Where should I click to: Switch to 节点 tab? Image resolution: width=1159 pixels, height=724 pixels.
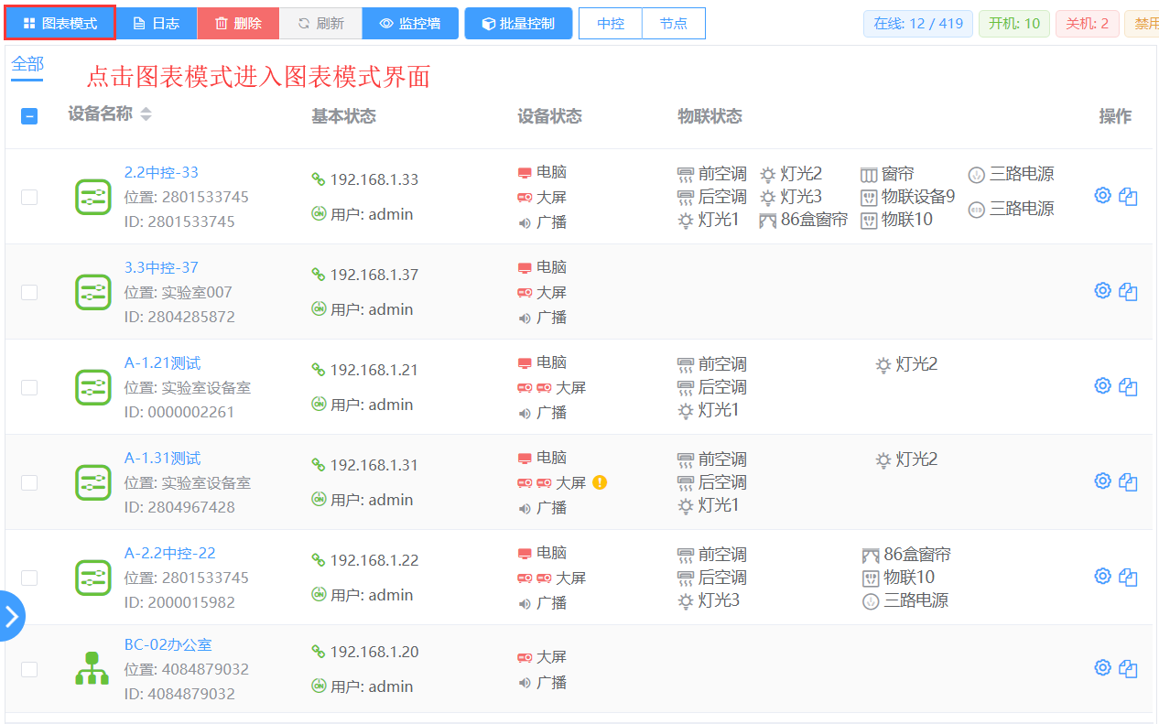point(673,24)
